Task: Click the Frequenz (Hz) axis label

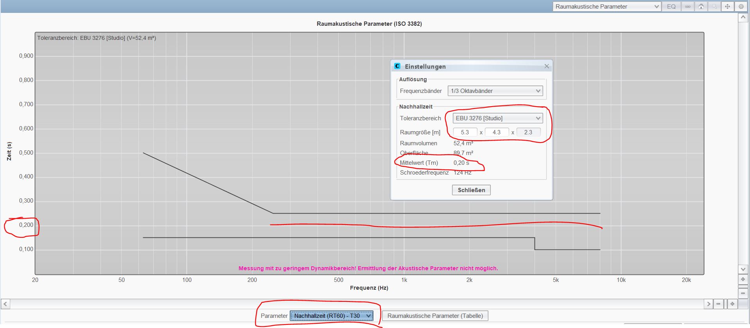Action: (369, 288)
